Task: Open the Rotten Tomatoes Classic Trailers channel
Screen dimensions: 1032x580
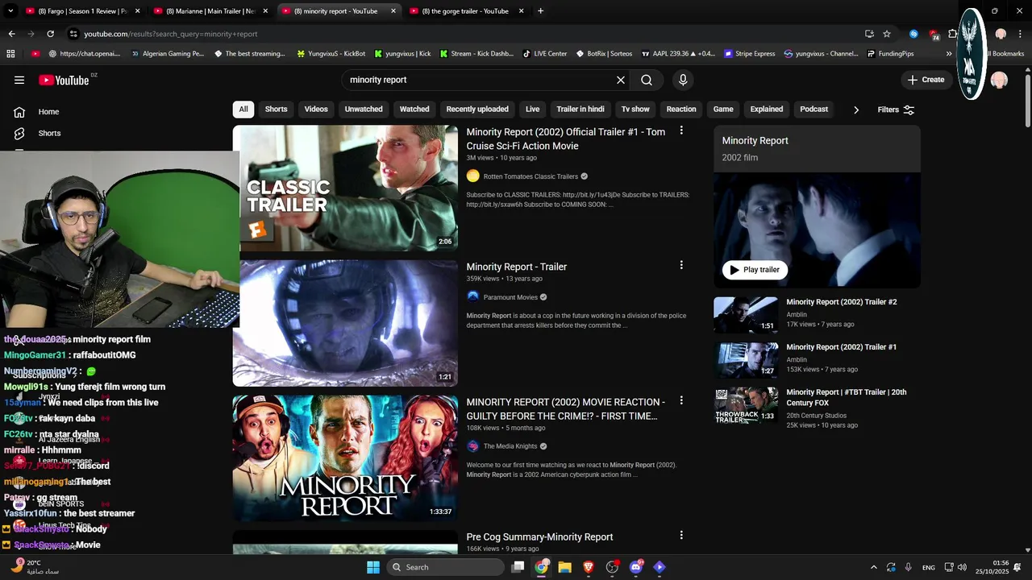Action: coord(531,176)
